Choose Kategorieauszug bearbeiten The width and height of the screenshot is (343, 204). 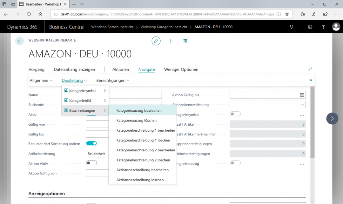[x=143, y=110]
